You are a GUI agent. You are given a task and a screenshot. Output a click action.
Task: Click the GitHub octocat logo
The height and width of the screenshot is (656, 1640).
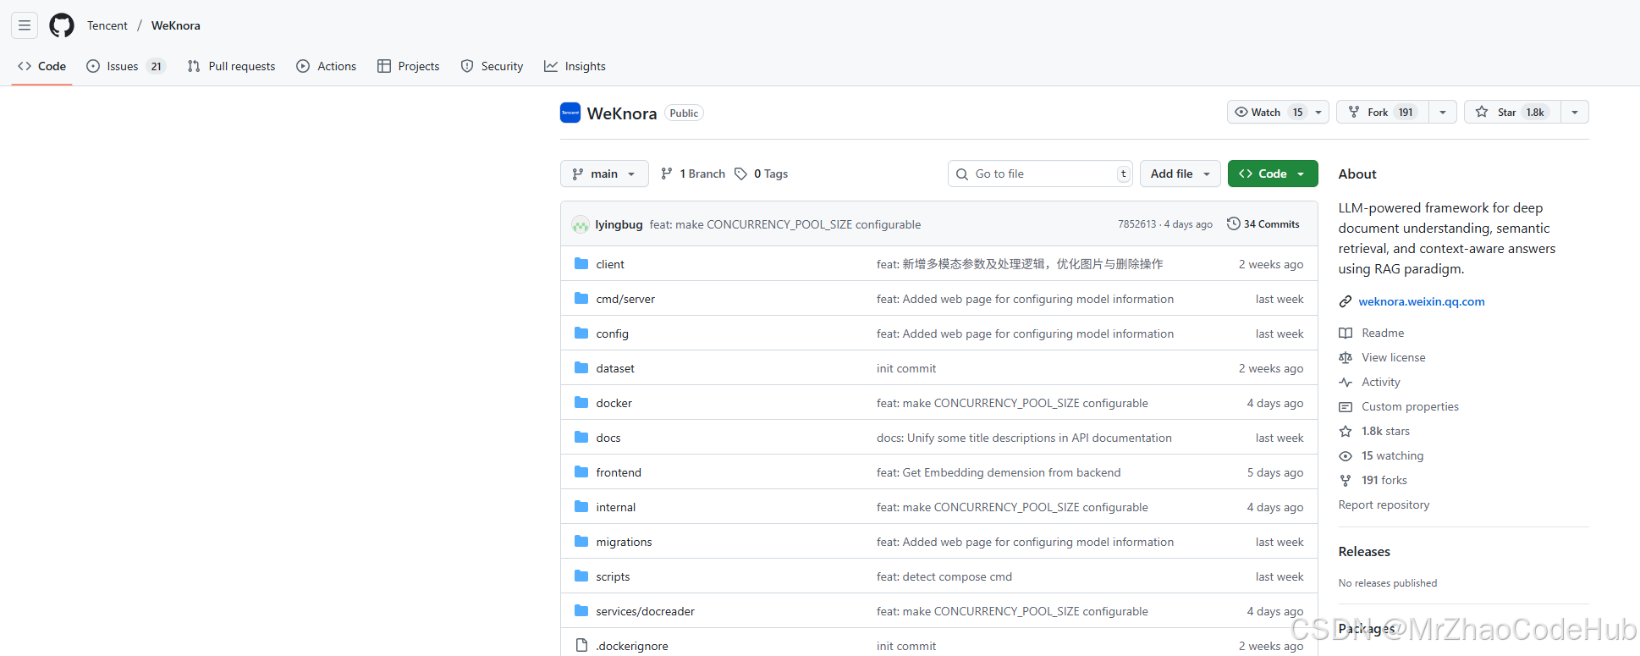(x=62, y=25)
